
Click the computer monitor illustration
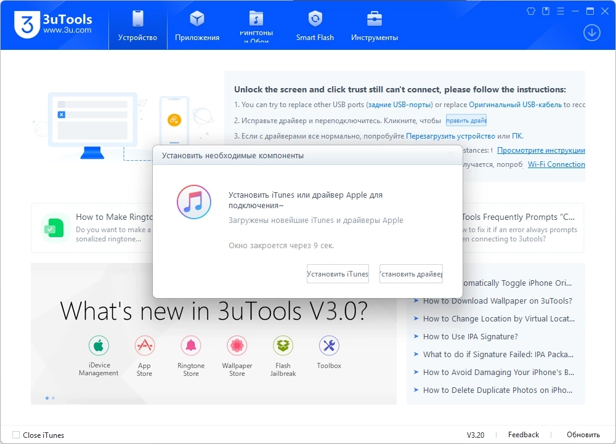click(x=92, y=126)
